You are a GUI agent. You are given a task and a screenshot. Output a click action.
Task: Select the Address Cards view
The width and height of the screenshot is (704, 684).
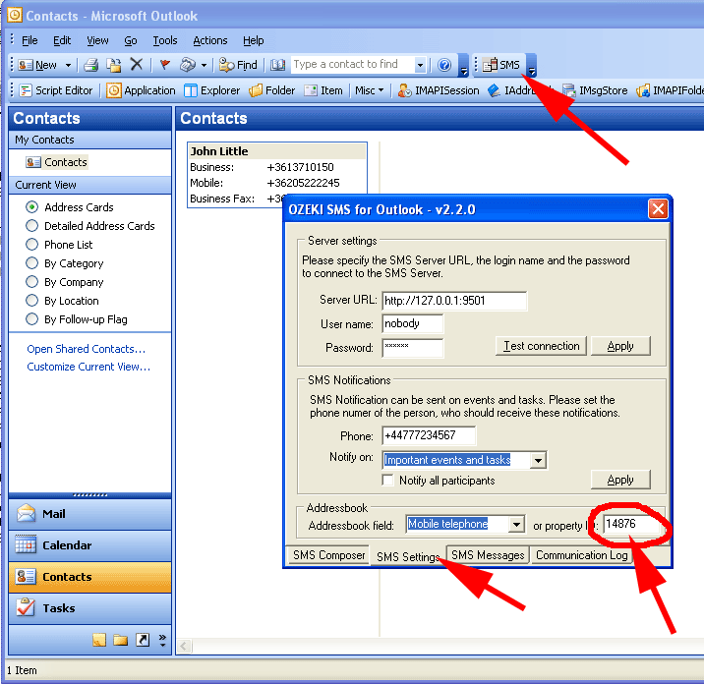70,207
